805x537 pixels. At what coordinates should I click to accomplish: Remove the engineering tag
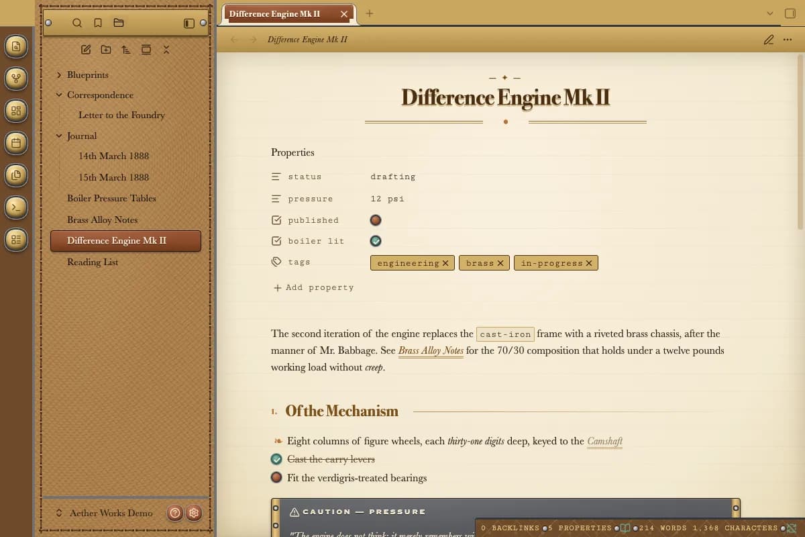coord(445,263)
